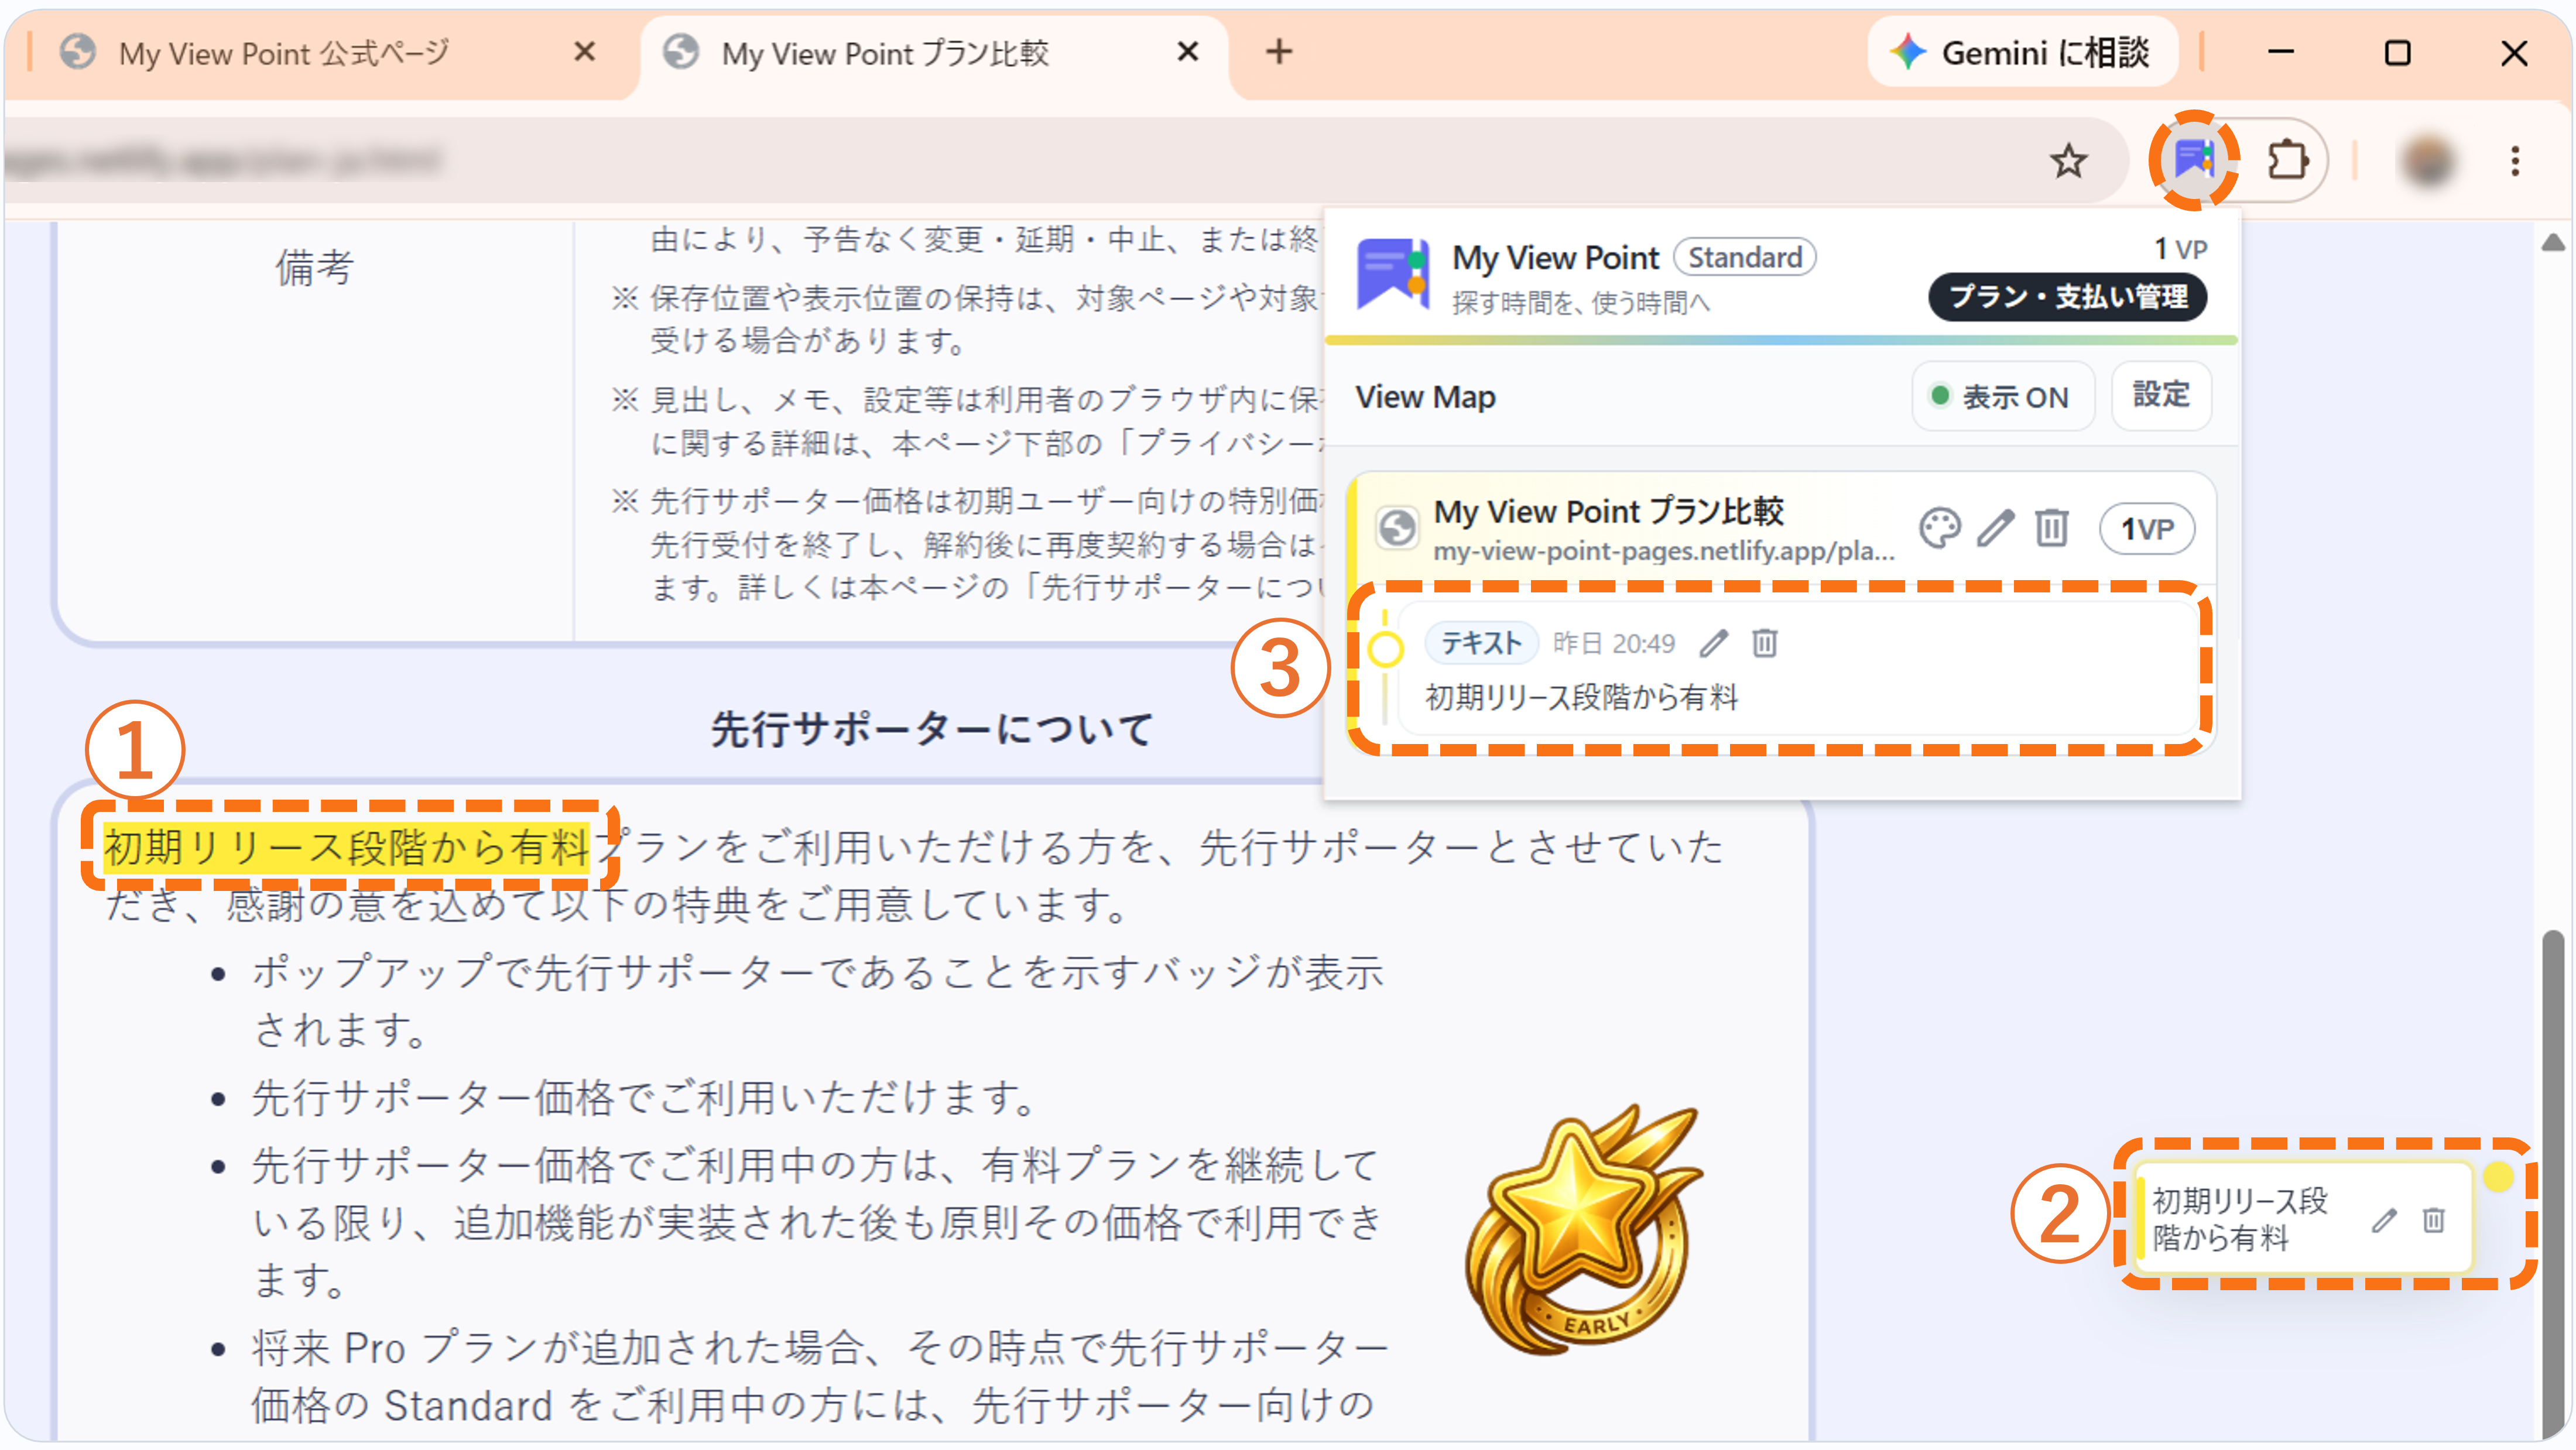Open Gemini に相談

(x=2022, y=52)
